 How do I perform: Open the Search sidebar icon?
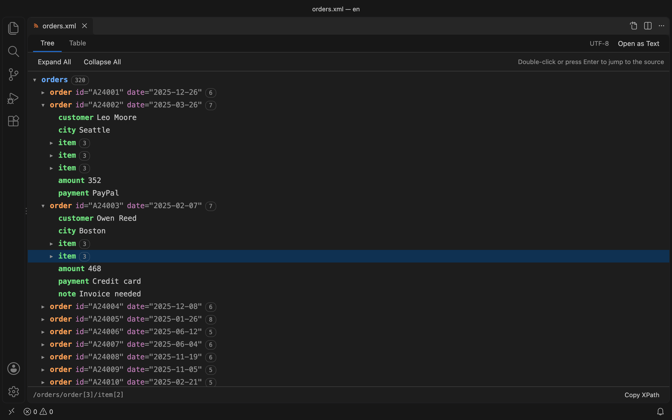pos(13,51)
